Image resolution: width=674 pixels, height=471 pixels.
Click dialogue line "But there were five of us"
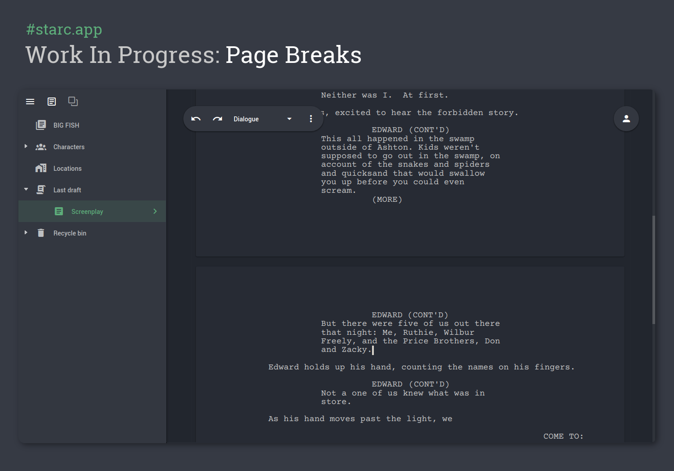pos(410,324)
